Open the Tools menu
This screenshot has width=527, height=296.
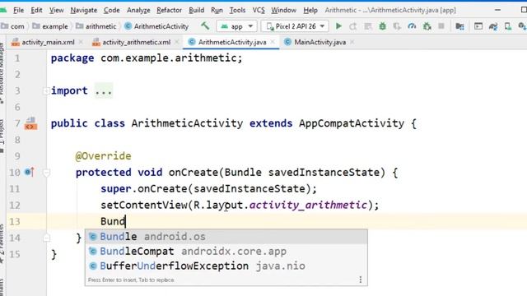point(237,10)
